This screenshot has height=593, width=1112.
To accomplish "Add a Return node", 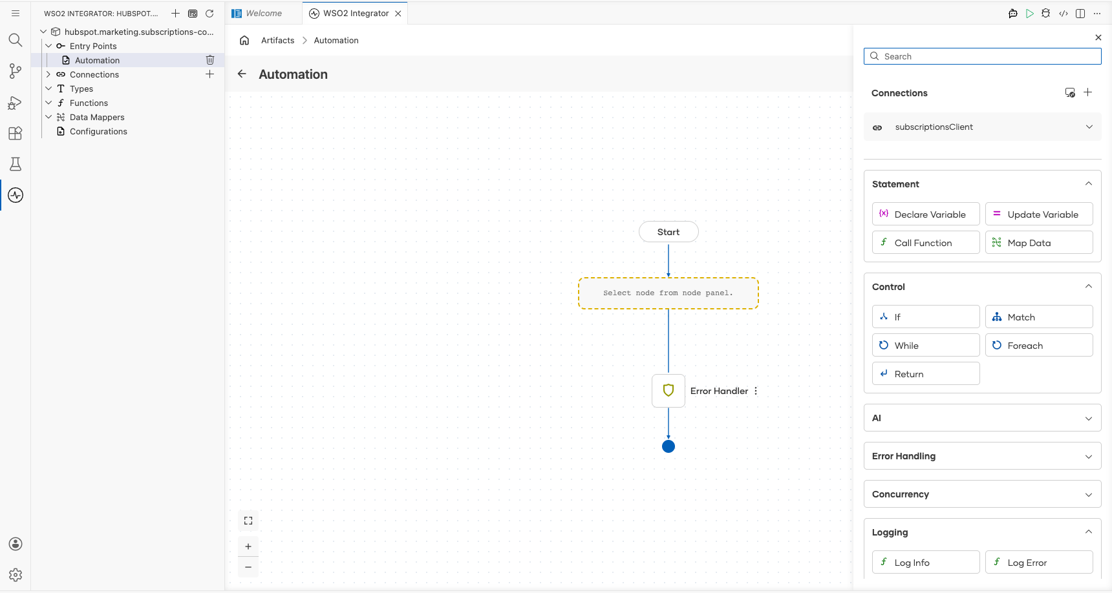I will click(926, 373).
